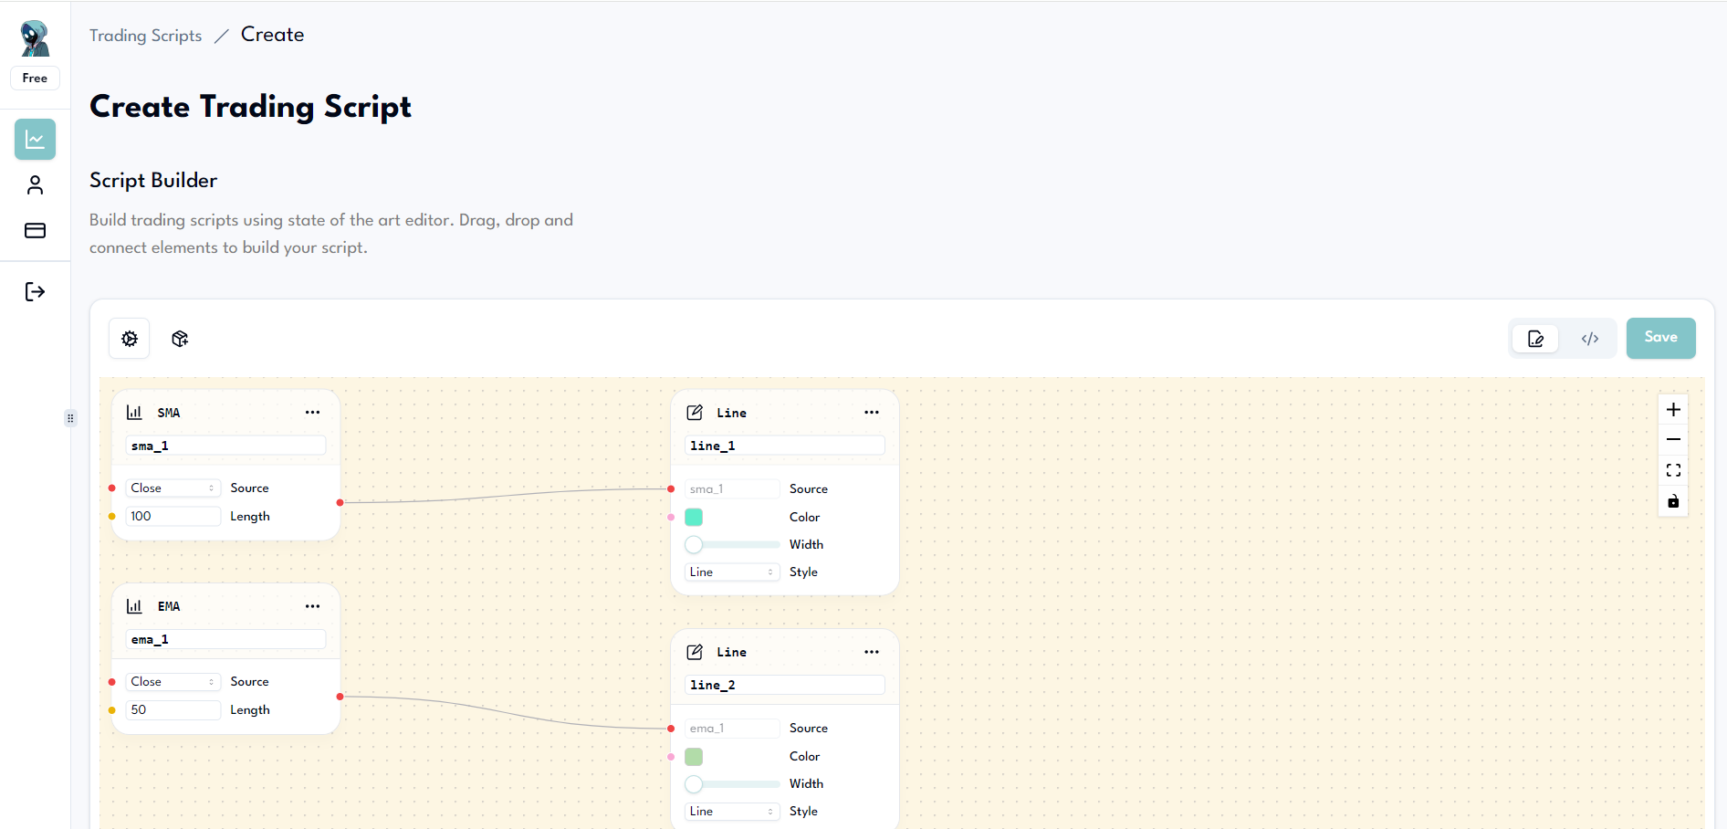The height and width of the screenshot is (829, 1727).
Task: Open the user profile sidebar icon
Action: pos(35,184)
